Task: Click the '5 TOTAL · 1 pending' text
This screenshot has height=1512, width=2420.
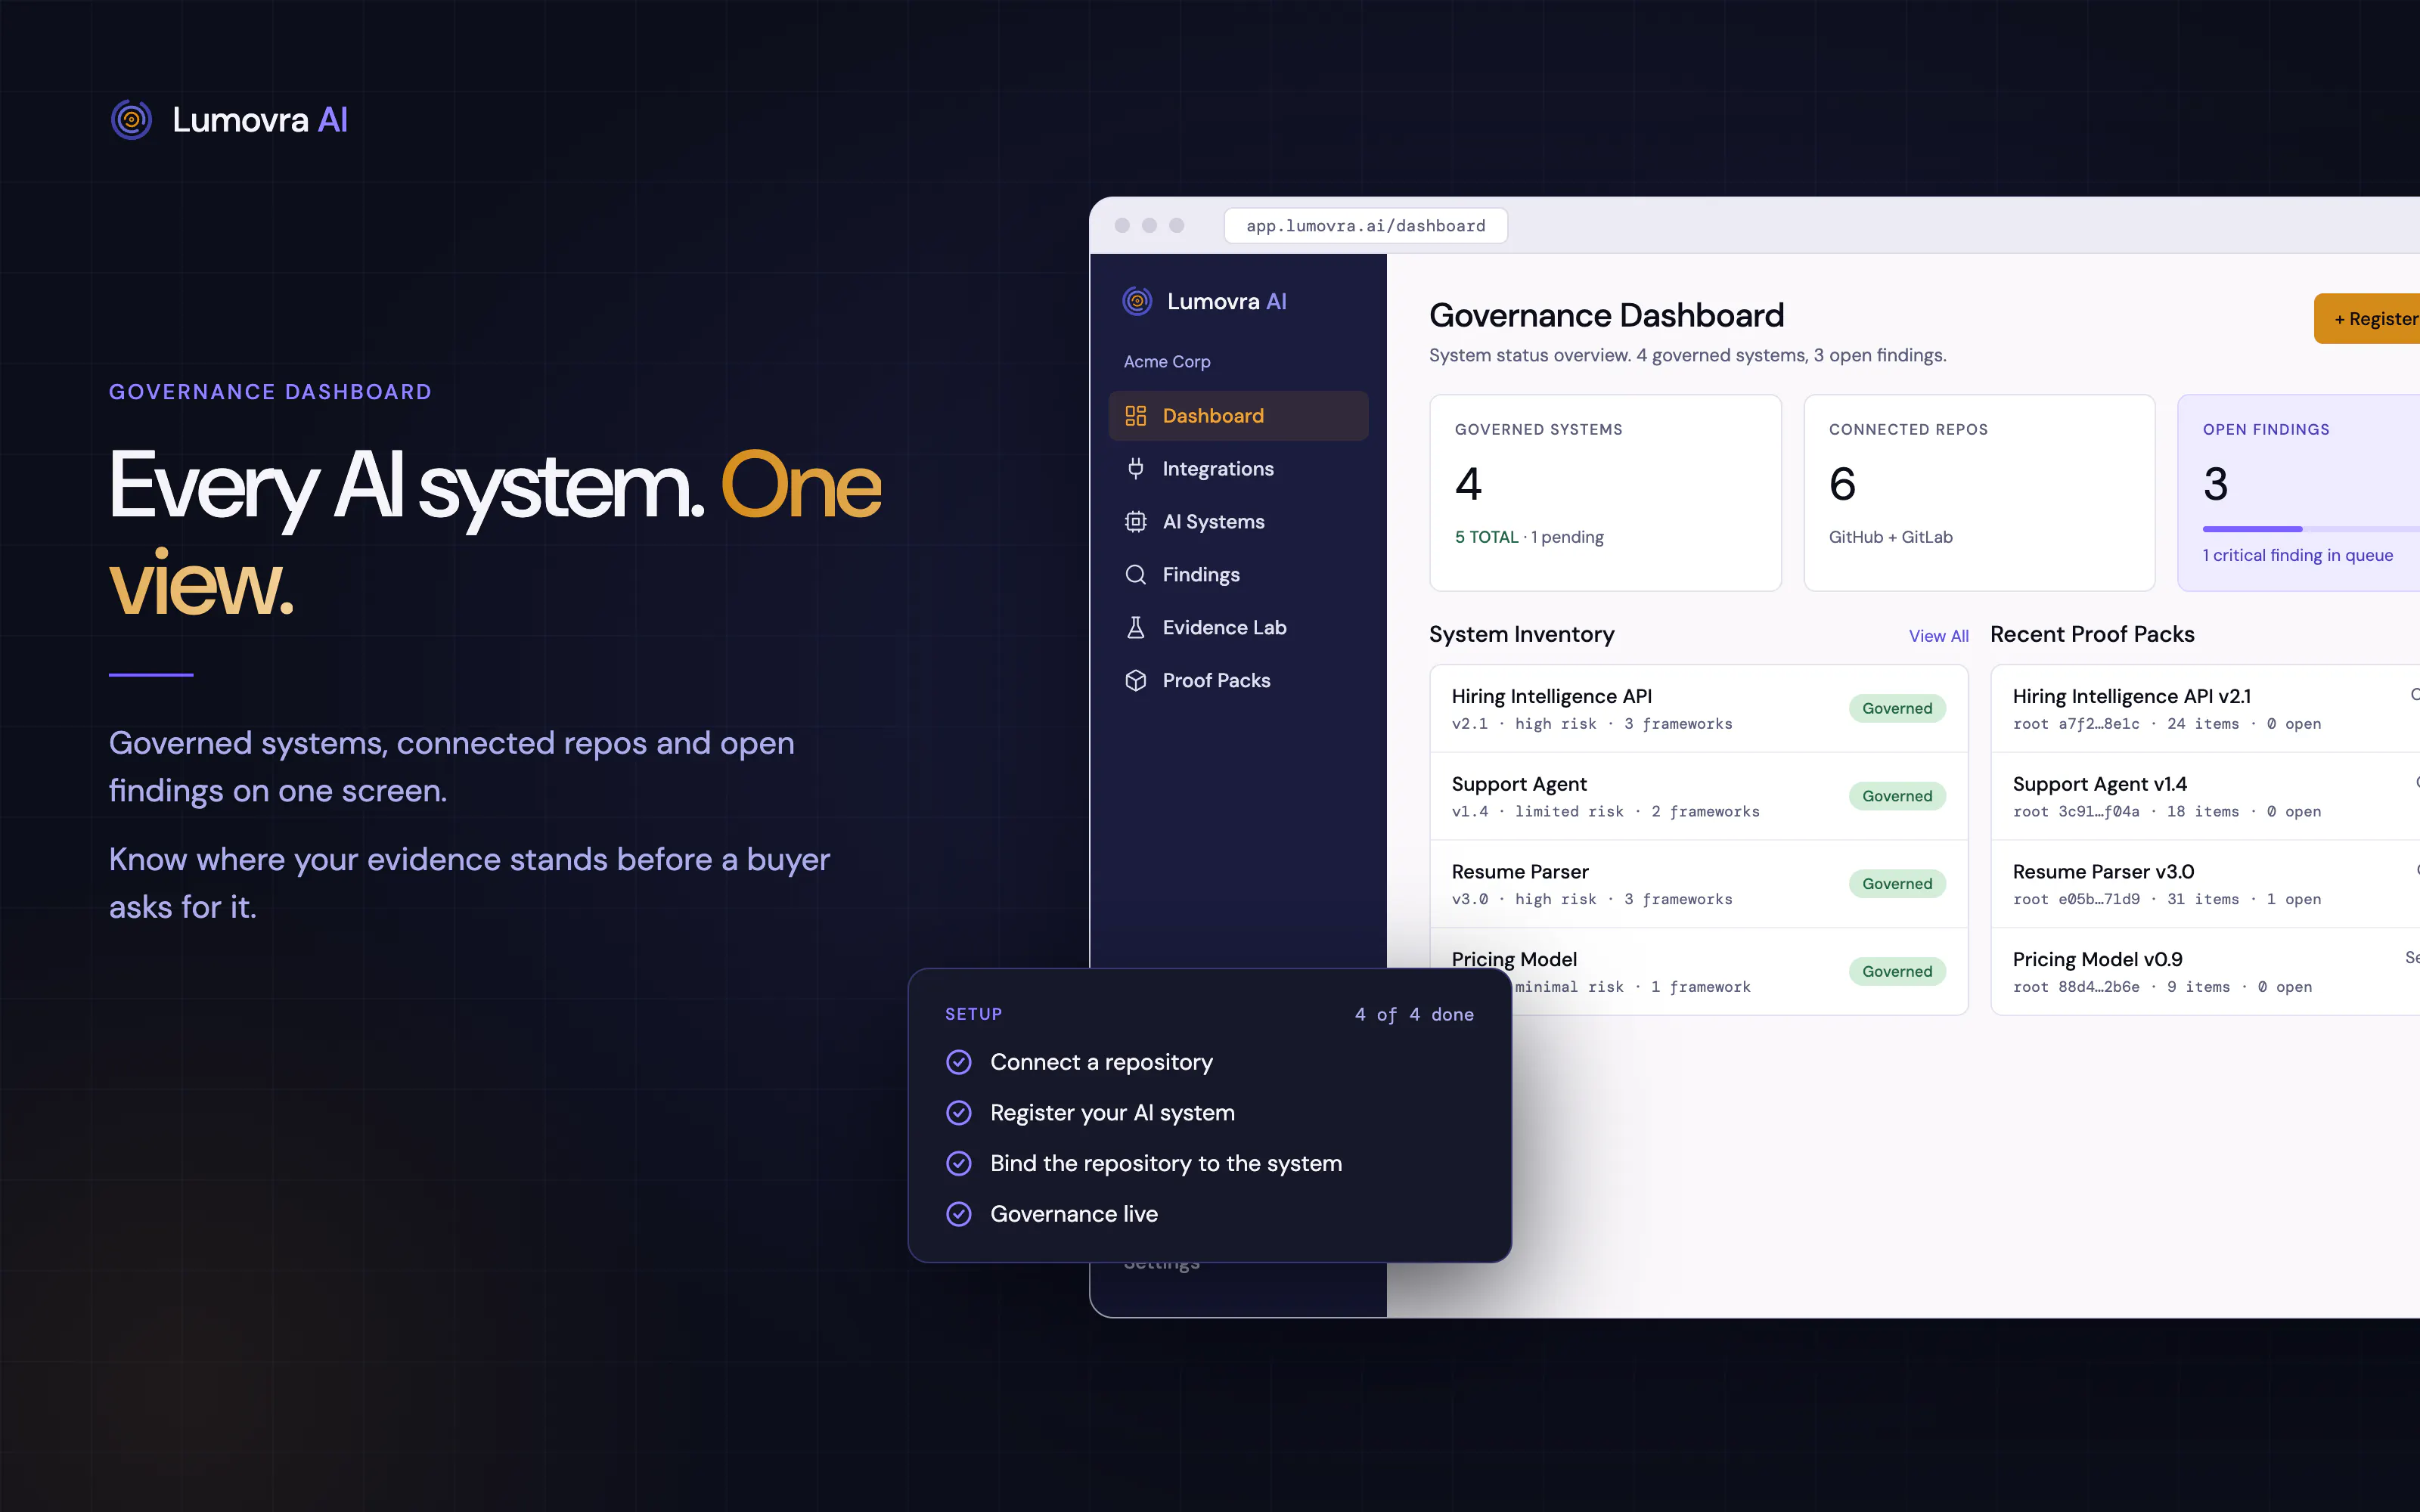Action: [x=1529, y=538]
